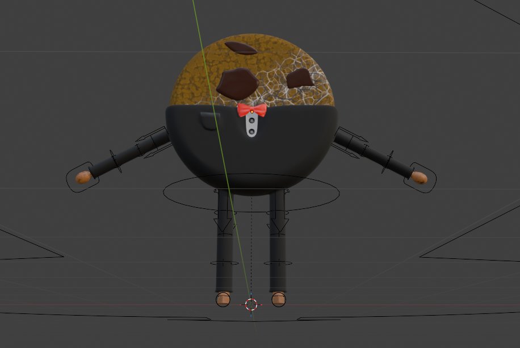This screenshot has height=348, width=520.
Task: Click the upper button on the white shirt strip
Action: (251, 121)
